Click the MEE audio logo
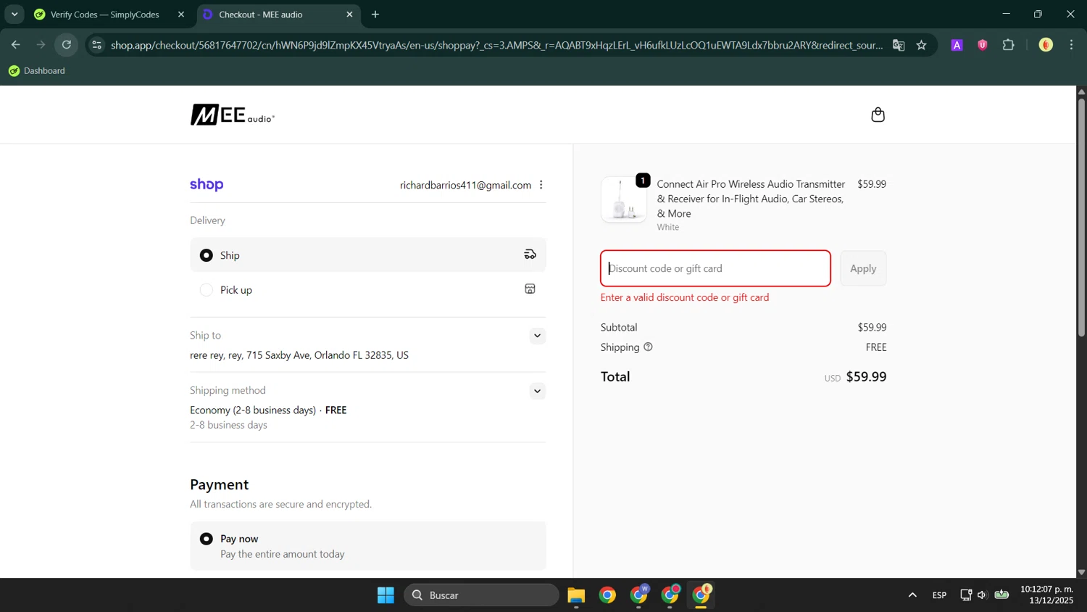Image resolution: width=1087 pixels, height=612 pixels. (x=233, y=115)
